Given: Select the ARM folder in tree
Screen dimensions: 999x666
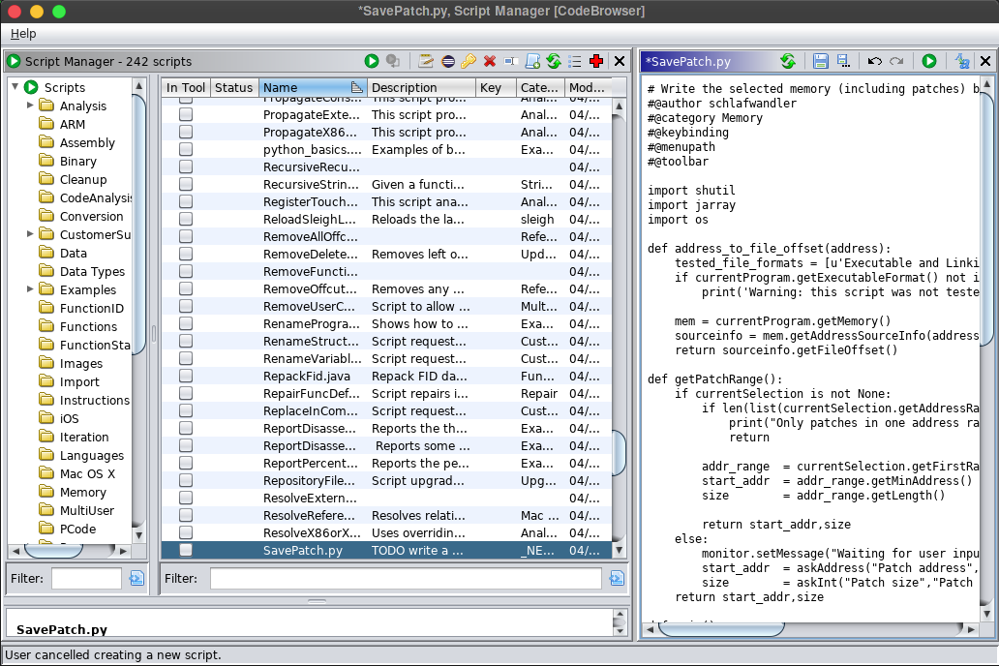Looking at the screenshot, I should click(x=72, y=124).
